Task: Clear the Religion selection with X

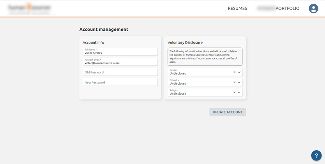Action: pos(235,92)
